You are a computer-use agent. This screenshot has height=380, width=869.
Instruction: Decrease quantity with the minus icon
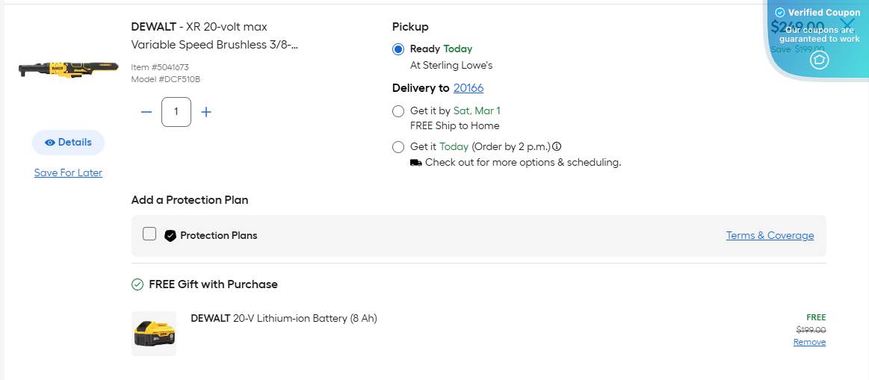pos(146,112)
